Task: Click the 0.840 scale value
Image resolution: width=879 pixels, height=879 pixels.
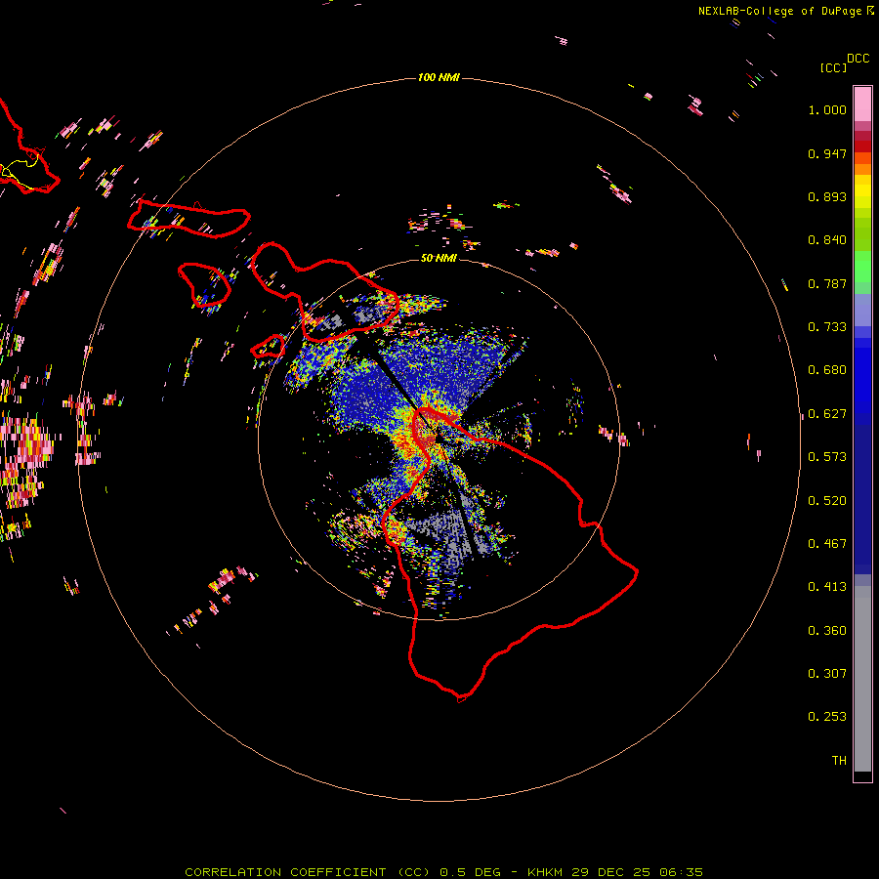Action: coord(827,240)
